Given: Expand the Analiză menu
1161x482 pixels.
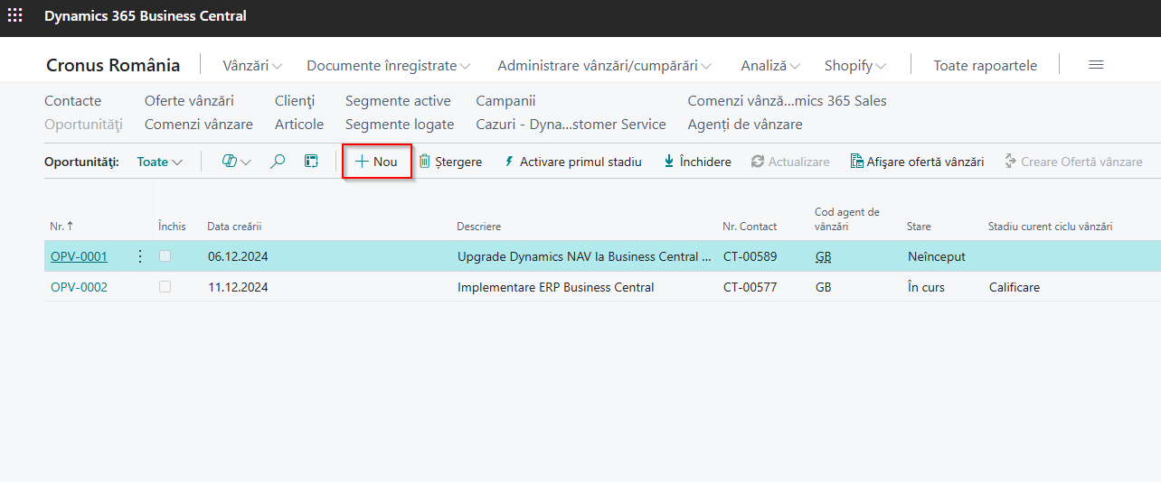Looking at the screenshot, I should [x=770, y=65].
